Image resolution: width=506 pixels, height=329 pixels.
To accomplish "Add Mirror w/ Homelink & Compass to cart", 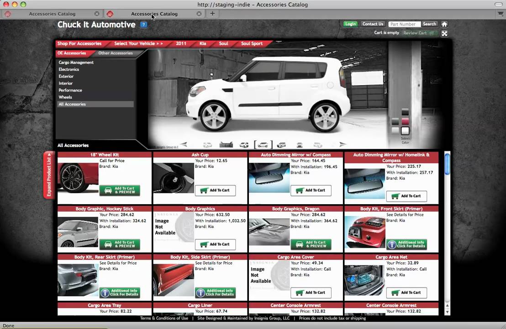I will [406, 196].
